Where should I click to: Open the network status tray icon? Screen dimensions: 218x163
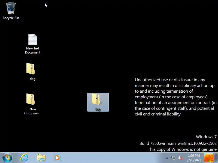click(173, 158)
